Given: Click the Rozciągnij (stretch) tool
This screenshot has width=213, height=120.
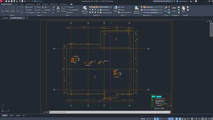Looking at the screenshot, I should [30, 13].
